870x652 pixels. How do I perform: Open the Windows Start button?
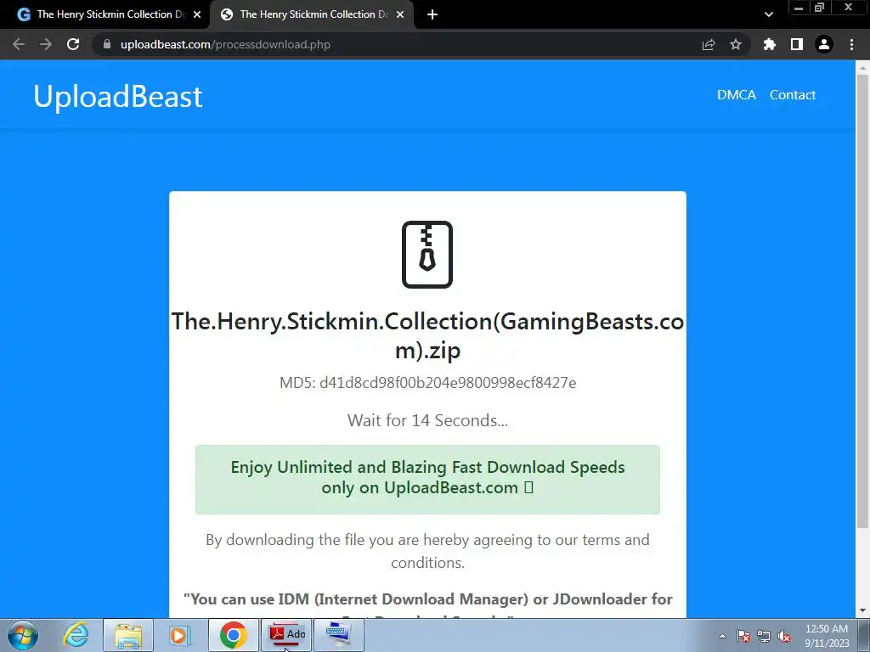tap(23, 635)
